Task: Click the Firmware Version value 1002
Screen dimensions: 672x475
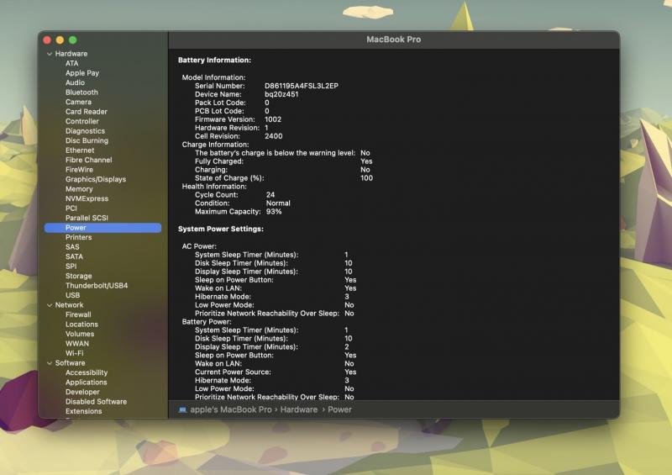Action: click(x=272, y=119)
